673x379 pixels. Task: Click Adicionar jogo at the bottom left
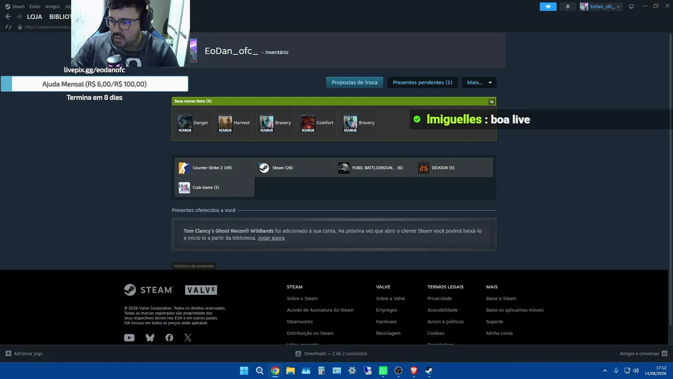24,354
